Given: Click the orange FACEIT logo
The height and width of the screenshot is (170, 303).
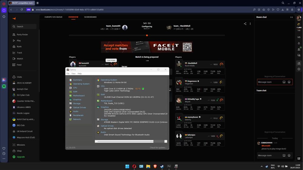Looking at the screenshot, I should (14, 18).
